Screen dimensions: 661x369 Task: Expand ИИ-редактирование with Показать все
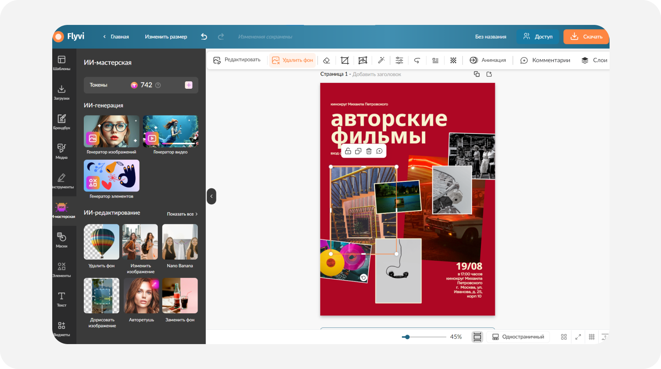(x=182, y=214)
